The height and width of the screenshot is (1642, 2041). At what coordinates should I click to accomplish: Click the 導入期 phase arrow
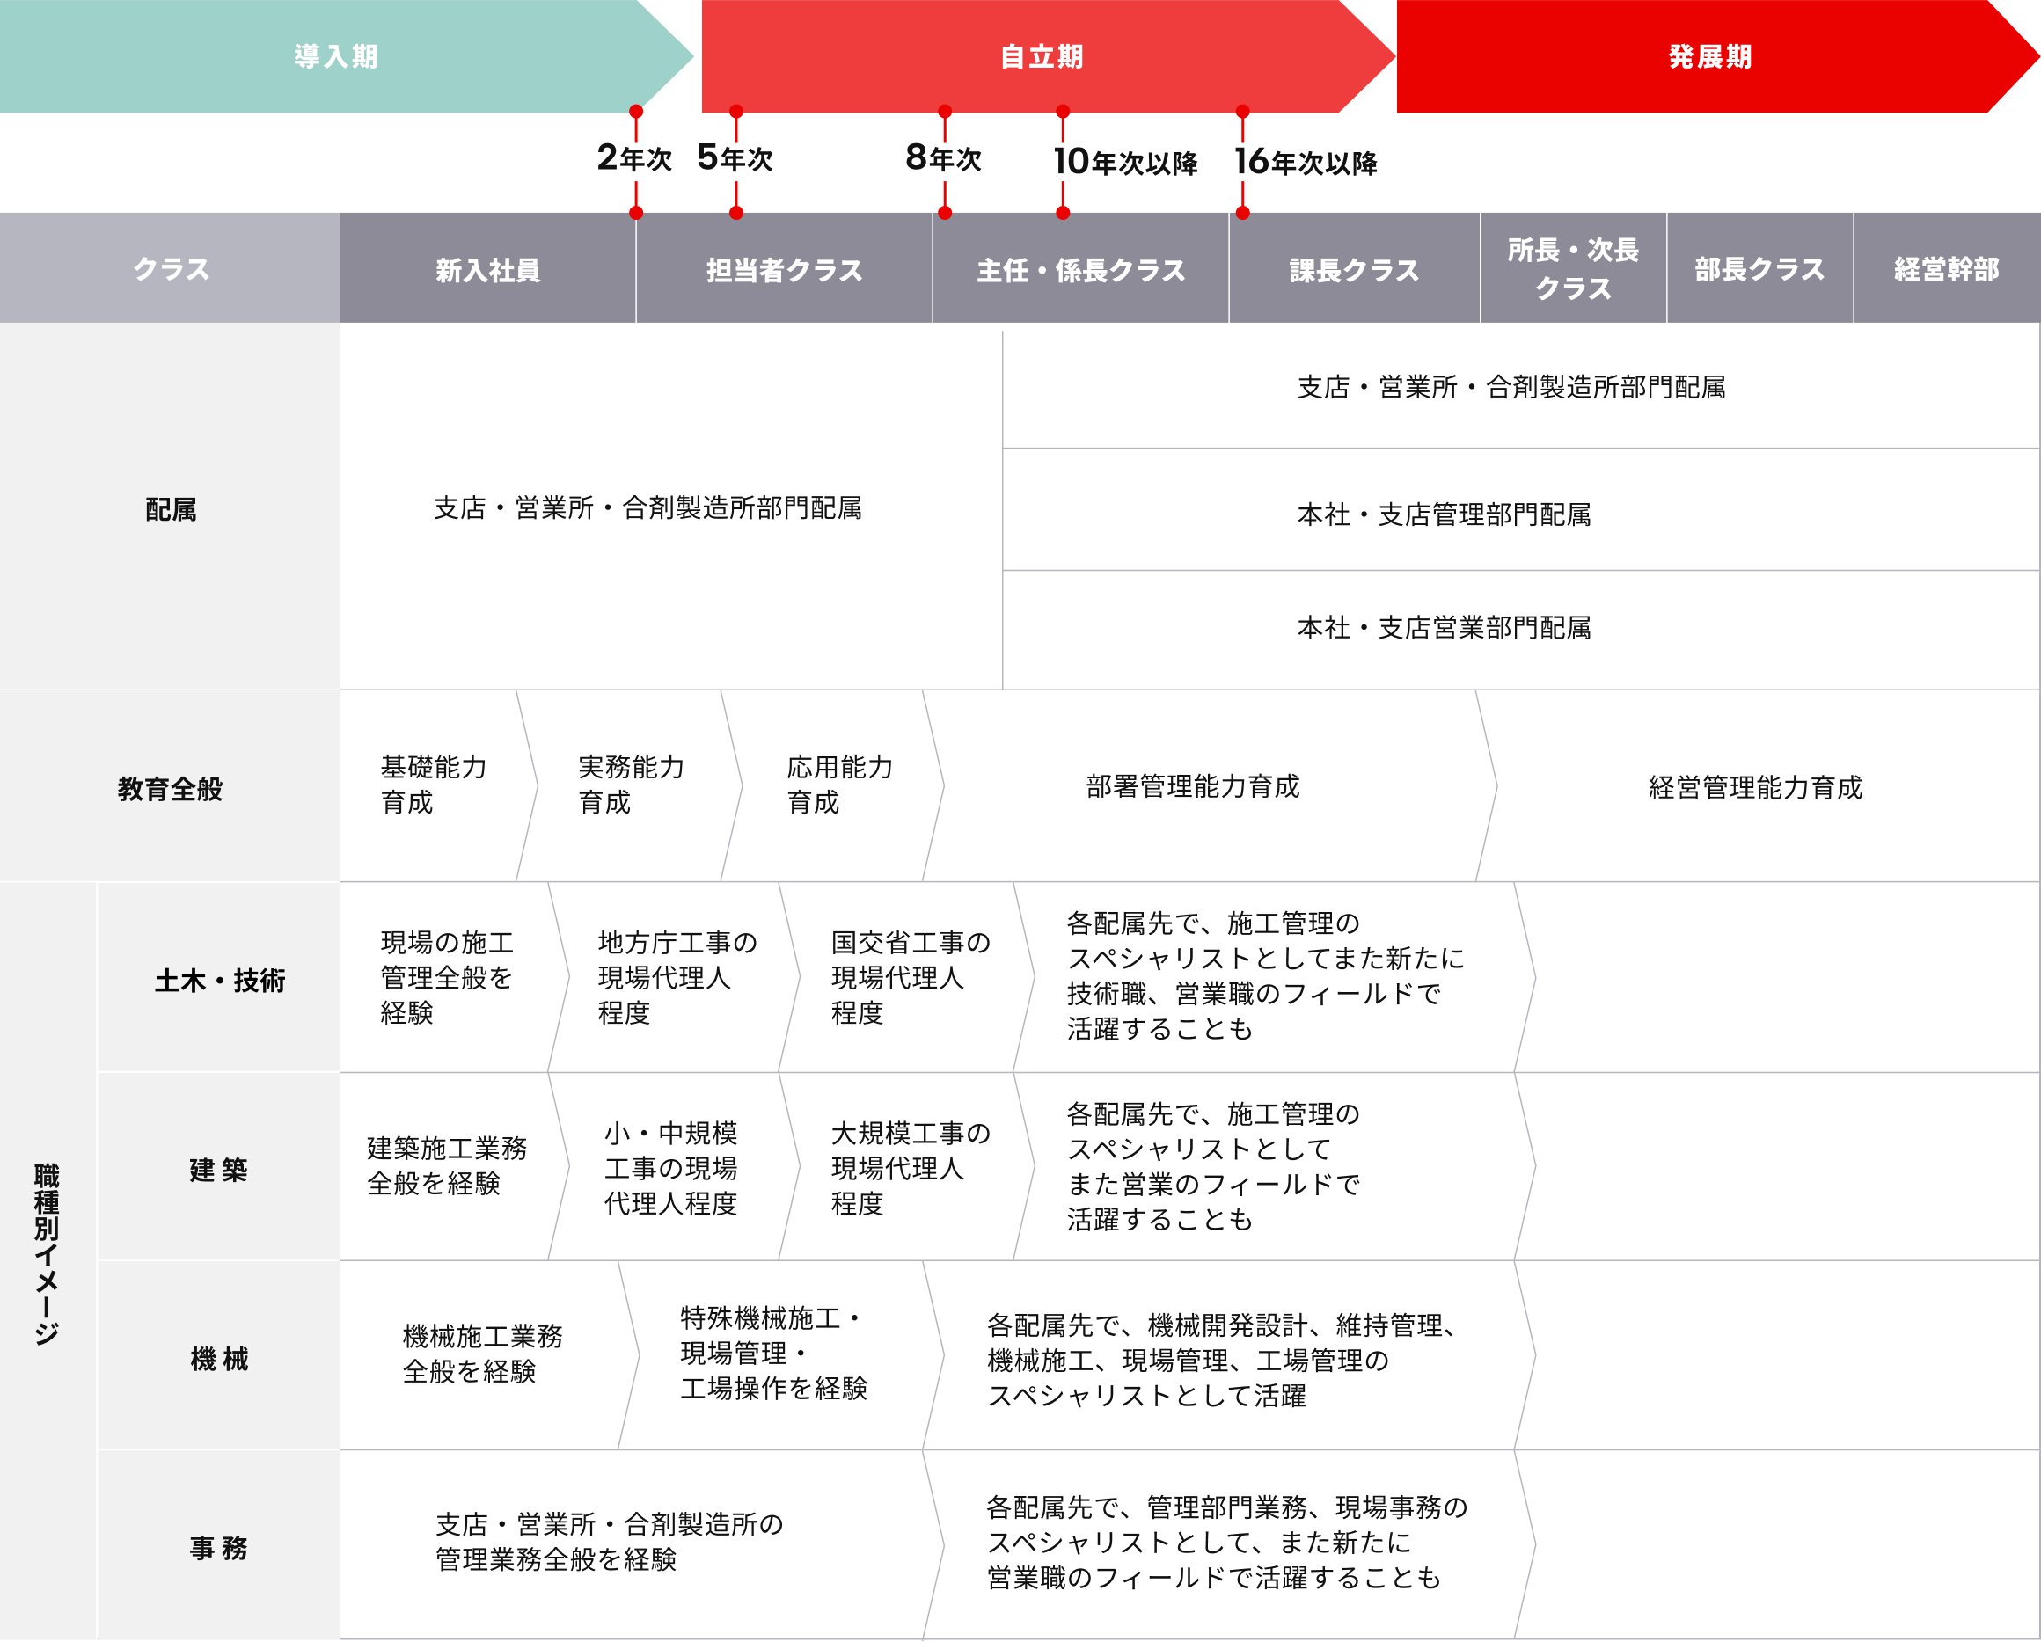point(335,57)
